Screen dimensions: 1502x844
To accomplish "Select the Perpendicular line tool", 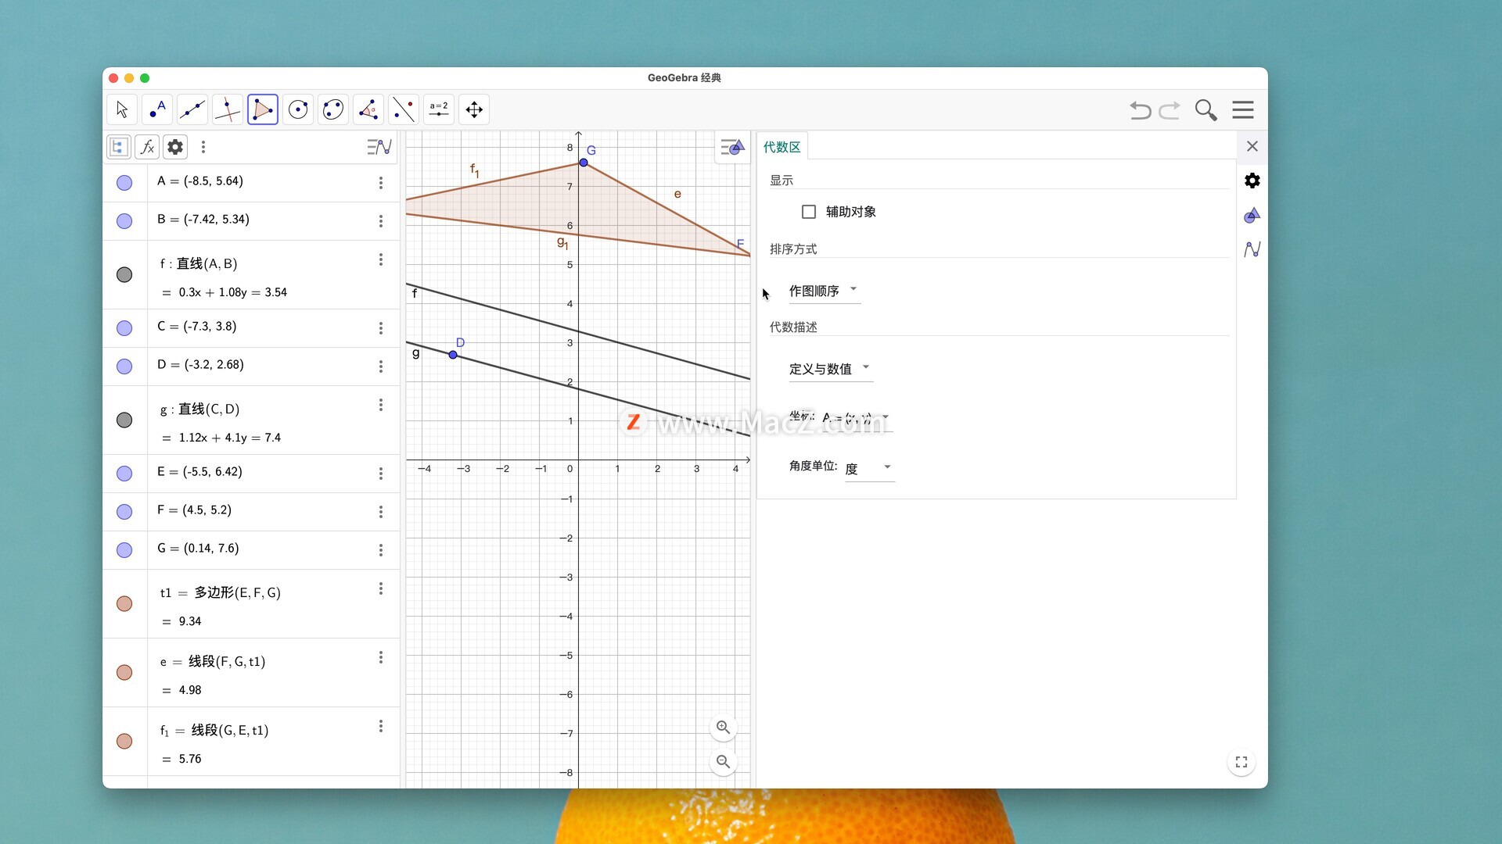I will (x=228, y=109).
